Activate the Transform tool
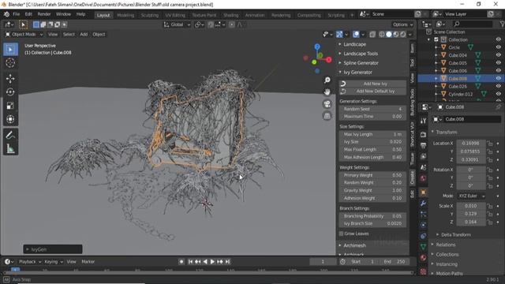Viewport: 505px width, 284px height. click(x=10, y=119)
